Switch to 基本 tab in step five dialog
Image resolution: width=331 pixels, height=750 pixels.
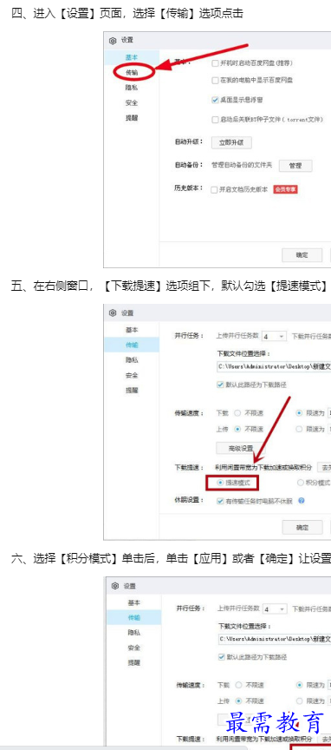132,330
